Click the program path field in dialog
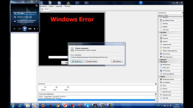 click(96, 57)
